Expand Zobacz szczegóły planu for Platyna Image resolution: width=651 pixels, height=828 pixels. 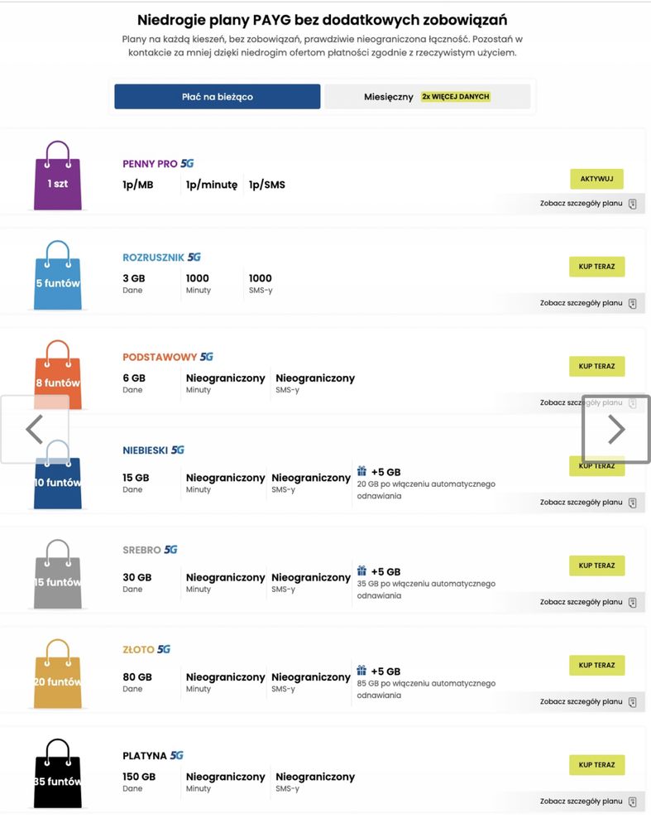(x=581, y=801)
